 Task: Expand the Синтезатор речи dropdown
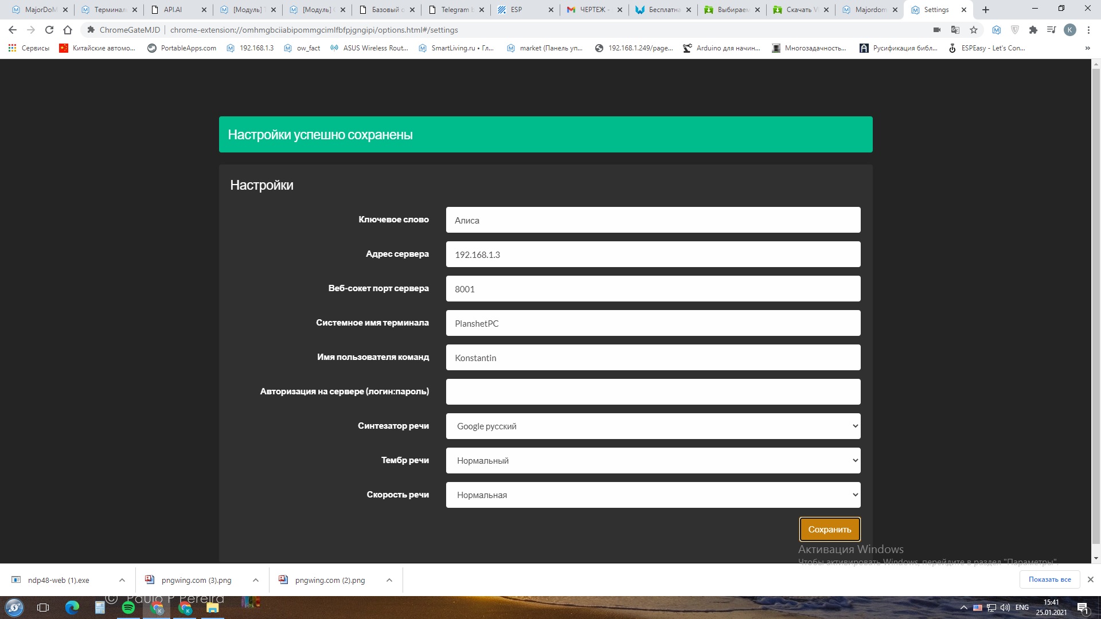(x=653, y=426)
